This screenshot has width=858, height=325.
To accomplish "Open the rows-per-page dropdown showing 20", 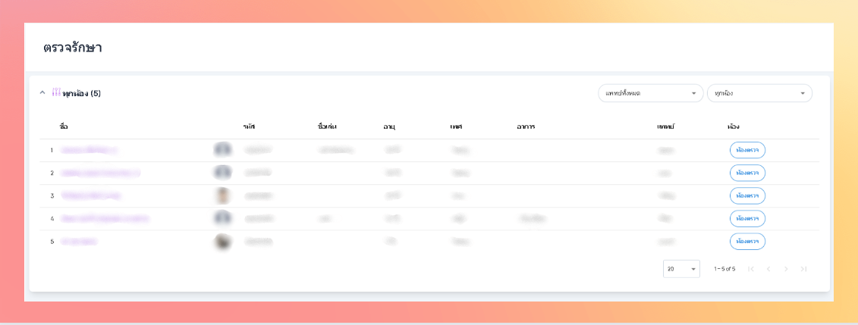I will [x=681, y=269].
